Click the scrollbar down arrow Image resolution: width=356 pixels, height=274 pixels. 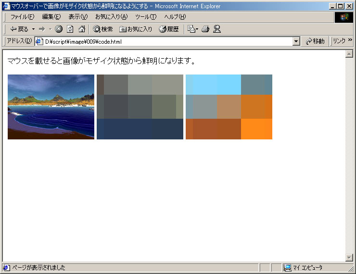point(349,258)
